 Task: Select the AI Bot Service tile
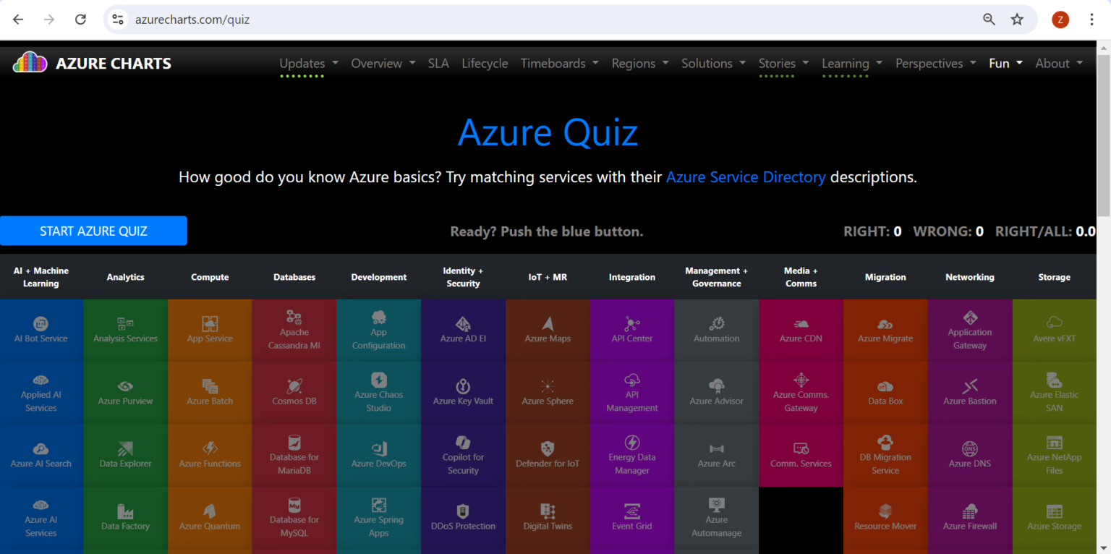tap(41, 329)
